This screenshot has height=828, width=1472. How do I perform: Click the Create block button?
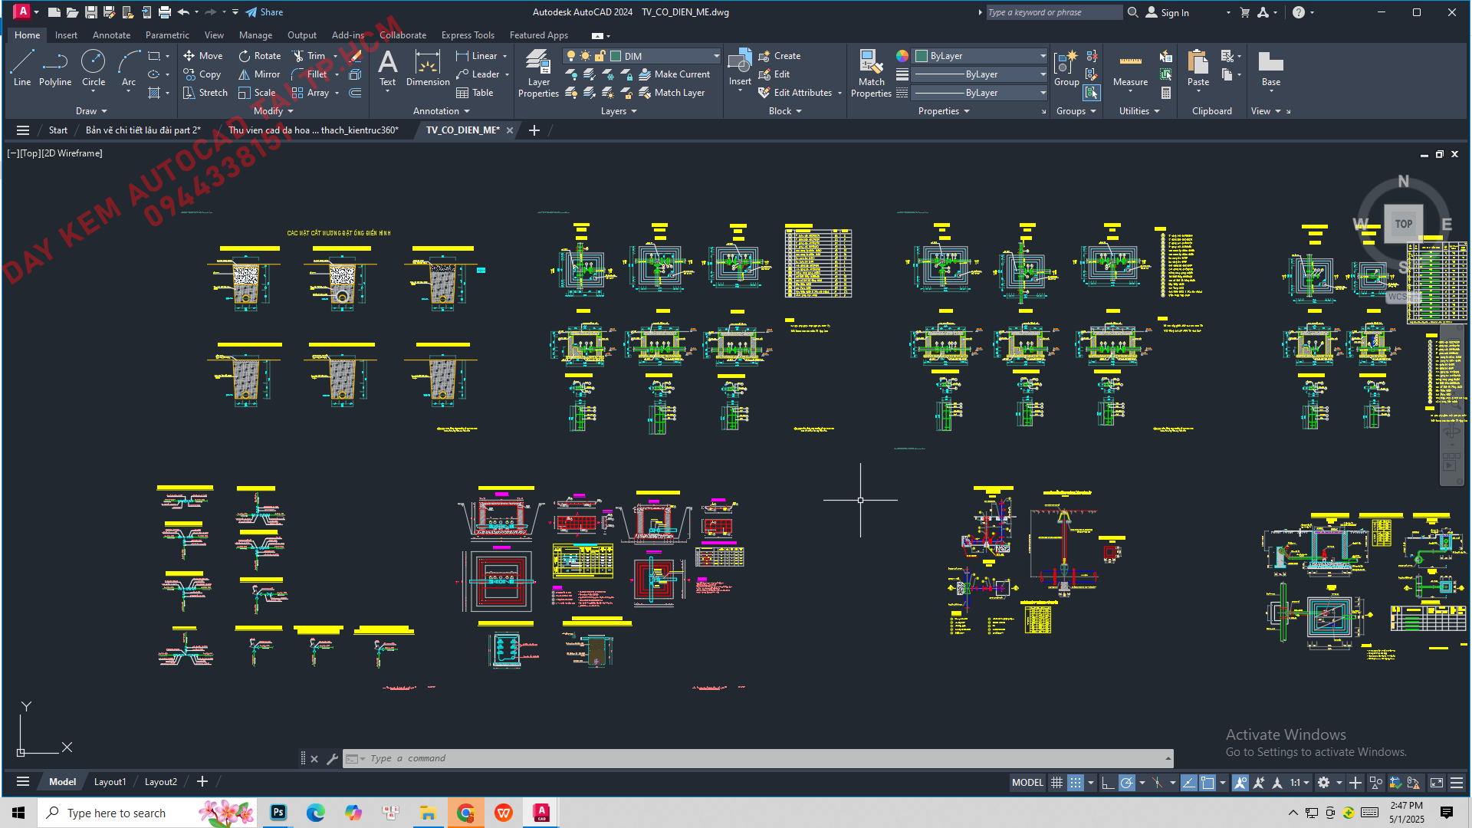pos(780,56)
